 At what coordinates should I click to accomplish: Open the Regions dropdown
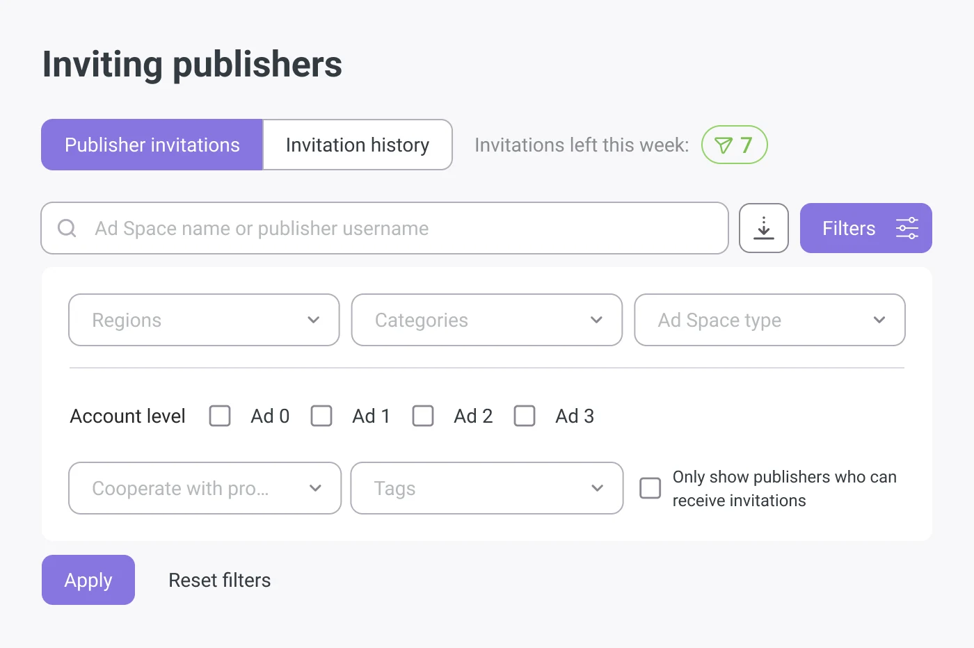click(204, 320)
